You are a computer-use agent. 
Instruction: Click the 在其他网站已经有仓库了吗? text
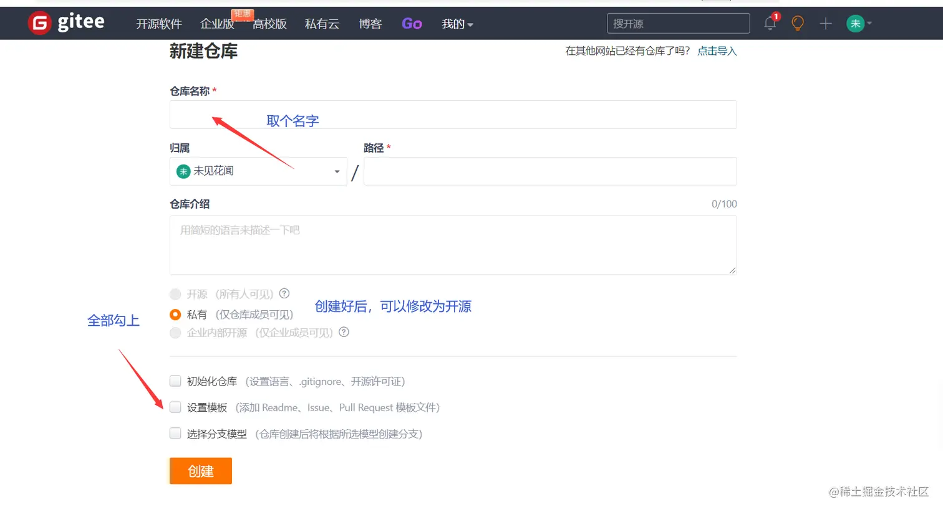coord(627,51)
